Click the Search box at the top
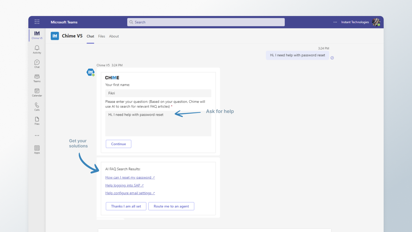412x232 pixels. [206, 22]
